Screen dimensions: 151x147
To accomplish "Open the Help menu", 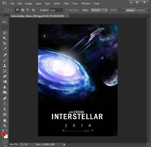I will pyautogui.click(x=97, y=3).
